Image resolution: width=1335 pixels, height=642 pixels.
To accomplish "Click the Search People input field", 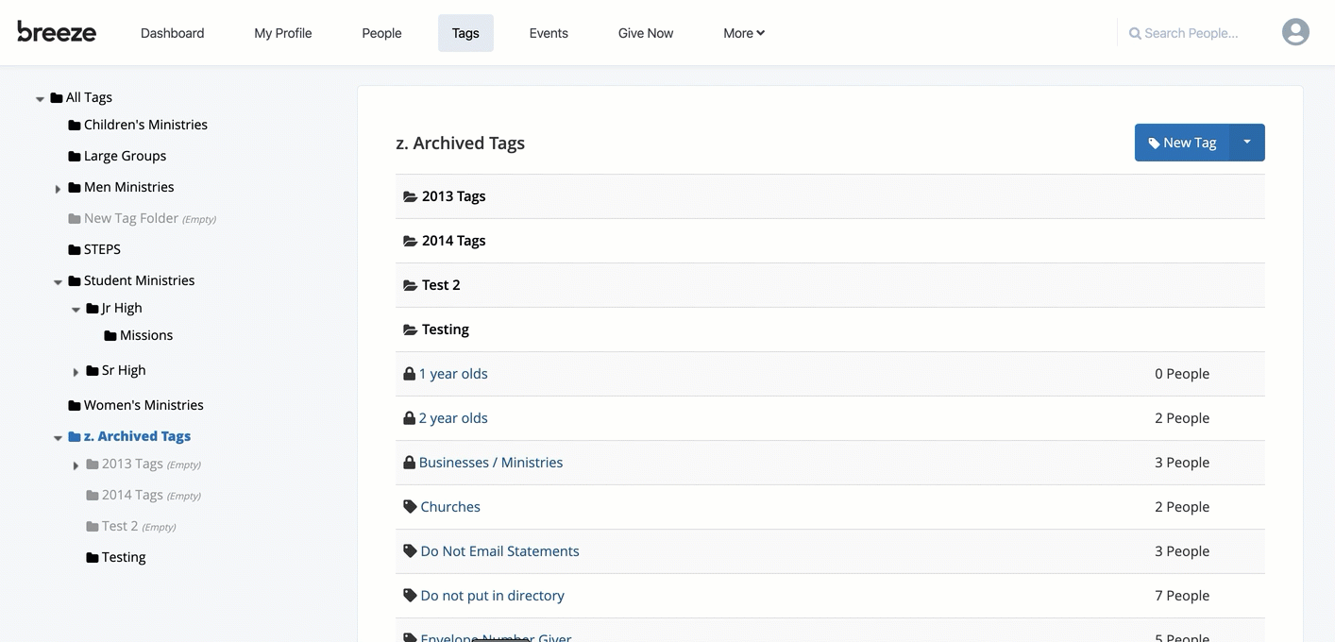I will coord(1190,32).
